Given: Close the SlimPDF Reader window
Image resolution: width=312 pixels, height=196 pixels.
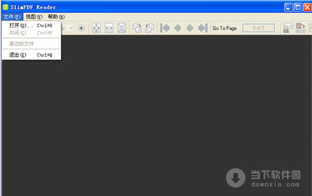Looking at the screenshot, I should coord(307,8).
